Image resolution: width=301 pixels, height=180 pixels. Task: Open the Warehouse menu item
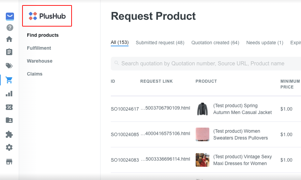click(x=40, y=61)
